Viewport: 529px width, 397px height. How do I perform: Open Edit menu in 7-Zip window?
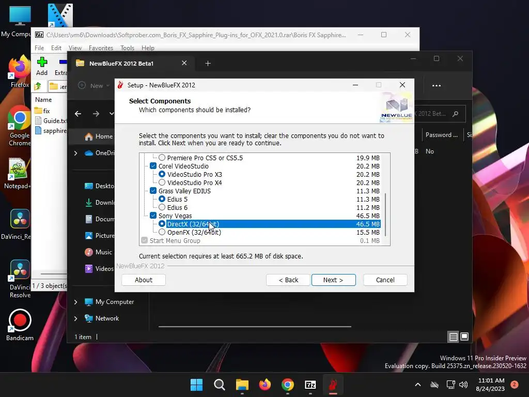(56, 48)
